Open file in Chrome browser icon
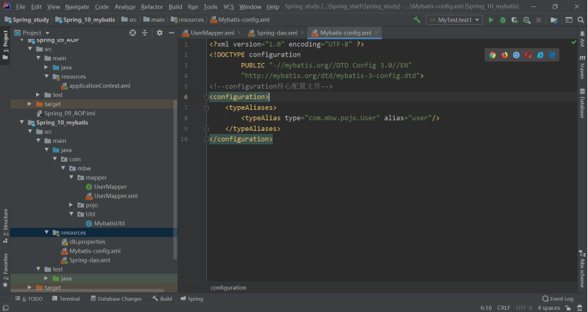This screenshot has height=312, width=588. coord(492,55)
